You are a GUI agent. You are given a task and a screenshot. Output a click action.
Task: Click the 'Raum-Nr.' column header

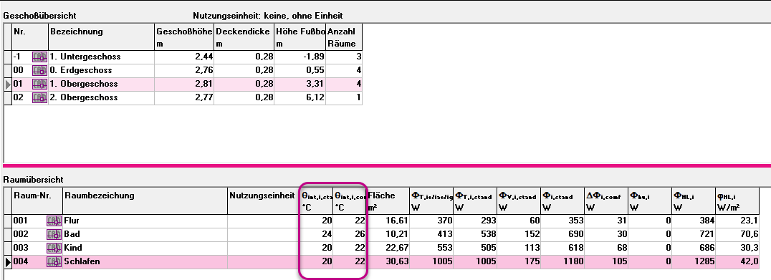coord(37,201)
